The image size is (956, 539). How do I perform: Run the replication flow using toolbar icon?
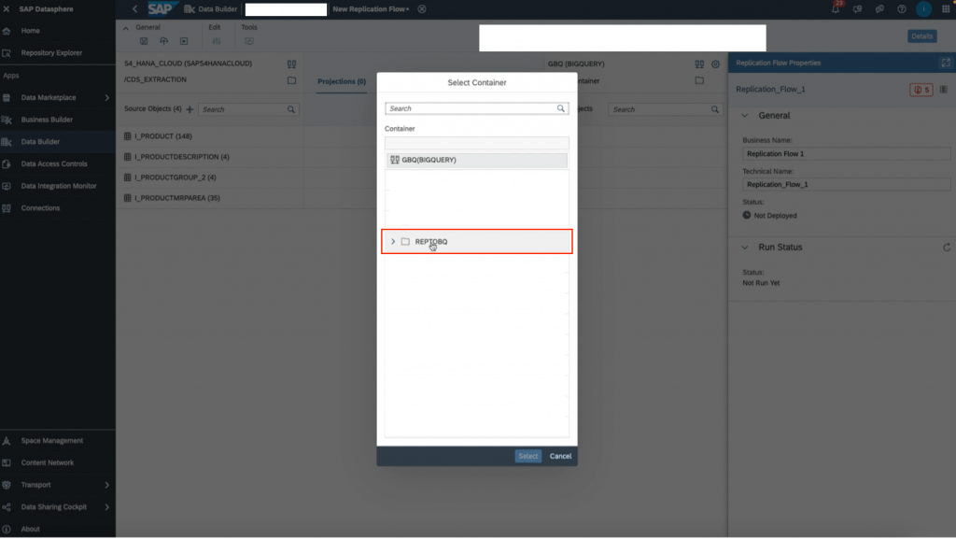pos(184,41)
